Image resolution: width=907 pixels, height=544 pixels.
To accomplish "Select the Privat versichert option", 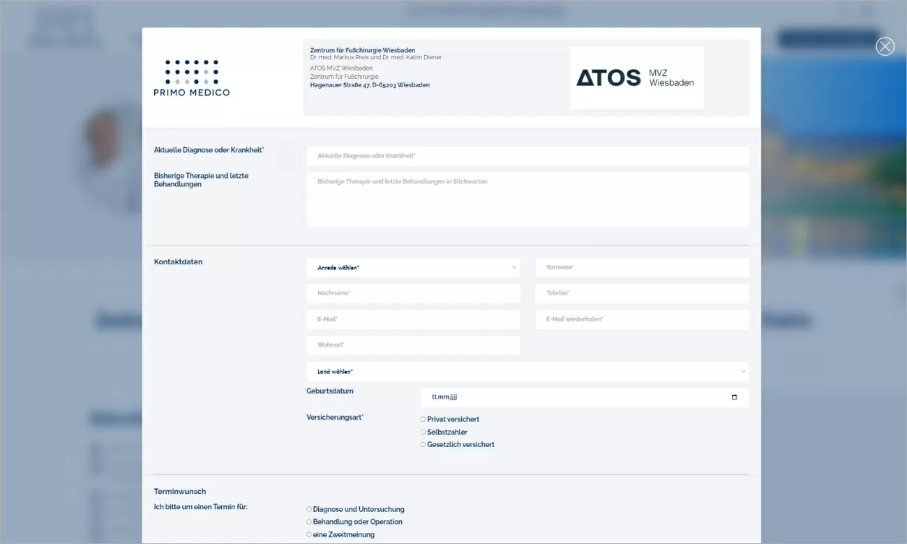I will pos(423,418).
